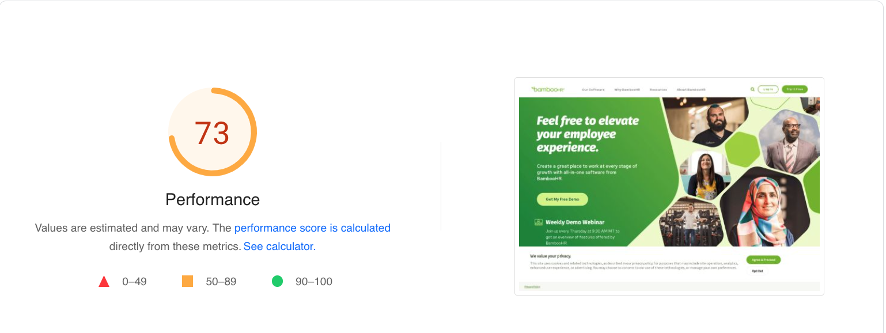Click the BambooHR logo in the page preview
The image size is (886, 333).
(x=547, y=89)
